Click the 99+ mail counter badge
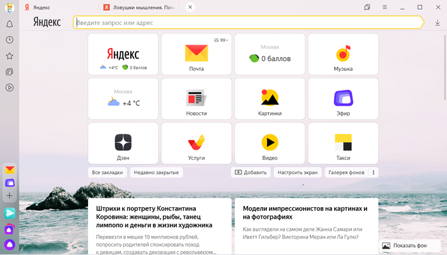This screenshot has height=255, width=447. (x=221, y=40)
